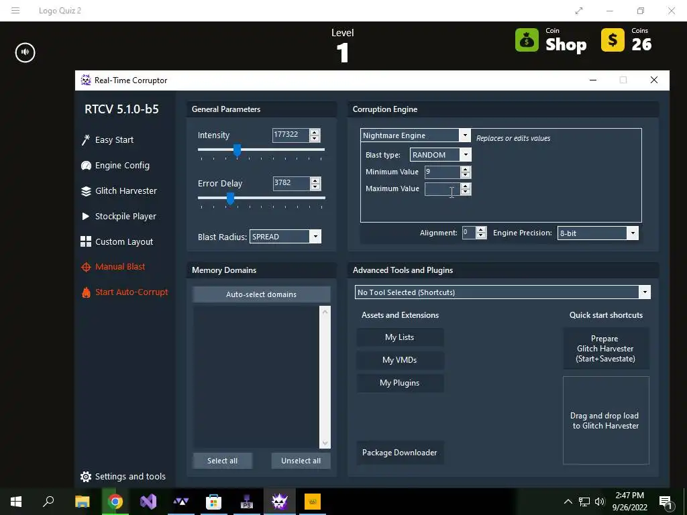This screenshot has width=687, height=515.
Task: Open My VMDs
Action: [x=400, y=360]
